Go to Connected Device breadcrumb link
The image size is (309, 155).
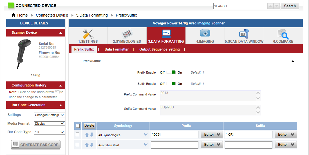(52, 15)
